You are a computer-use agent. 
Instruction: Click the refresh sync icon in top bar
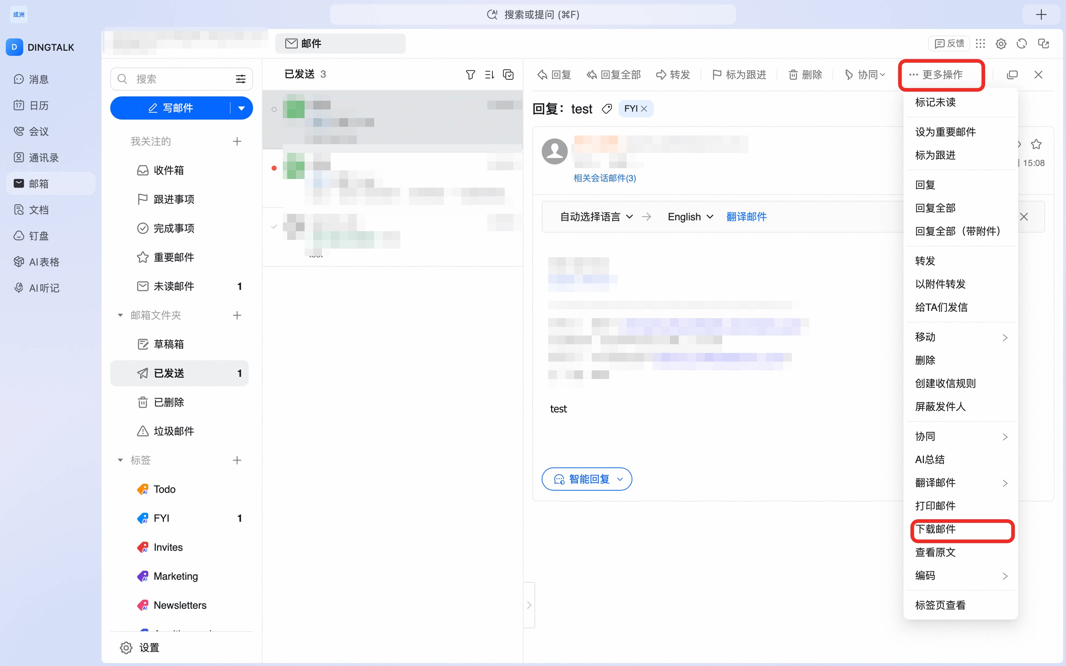pos(1021,43)
